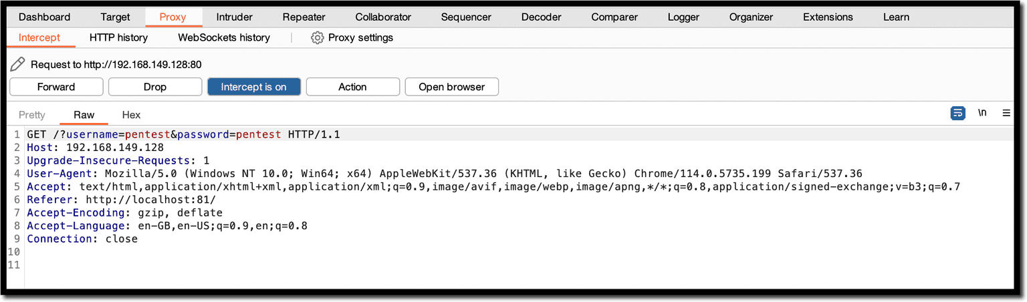This screenshot has height=302, width=1027.
Task: Drop the intercepted request
Action: coord(154,87)
